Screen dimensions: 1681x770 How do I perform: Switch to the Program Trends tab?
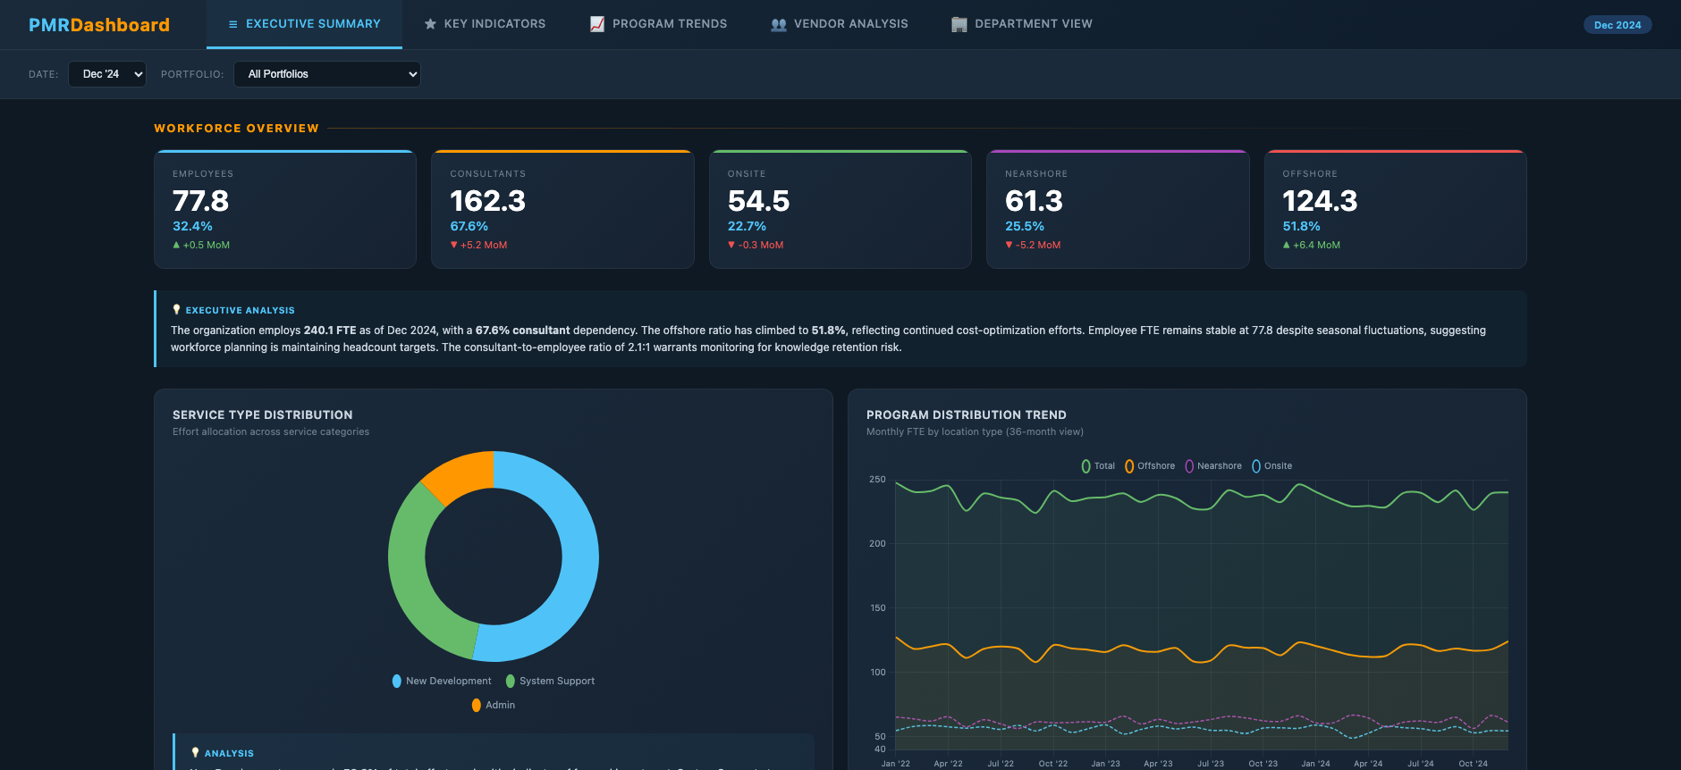659,24
